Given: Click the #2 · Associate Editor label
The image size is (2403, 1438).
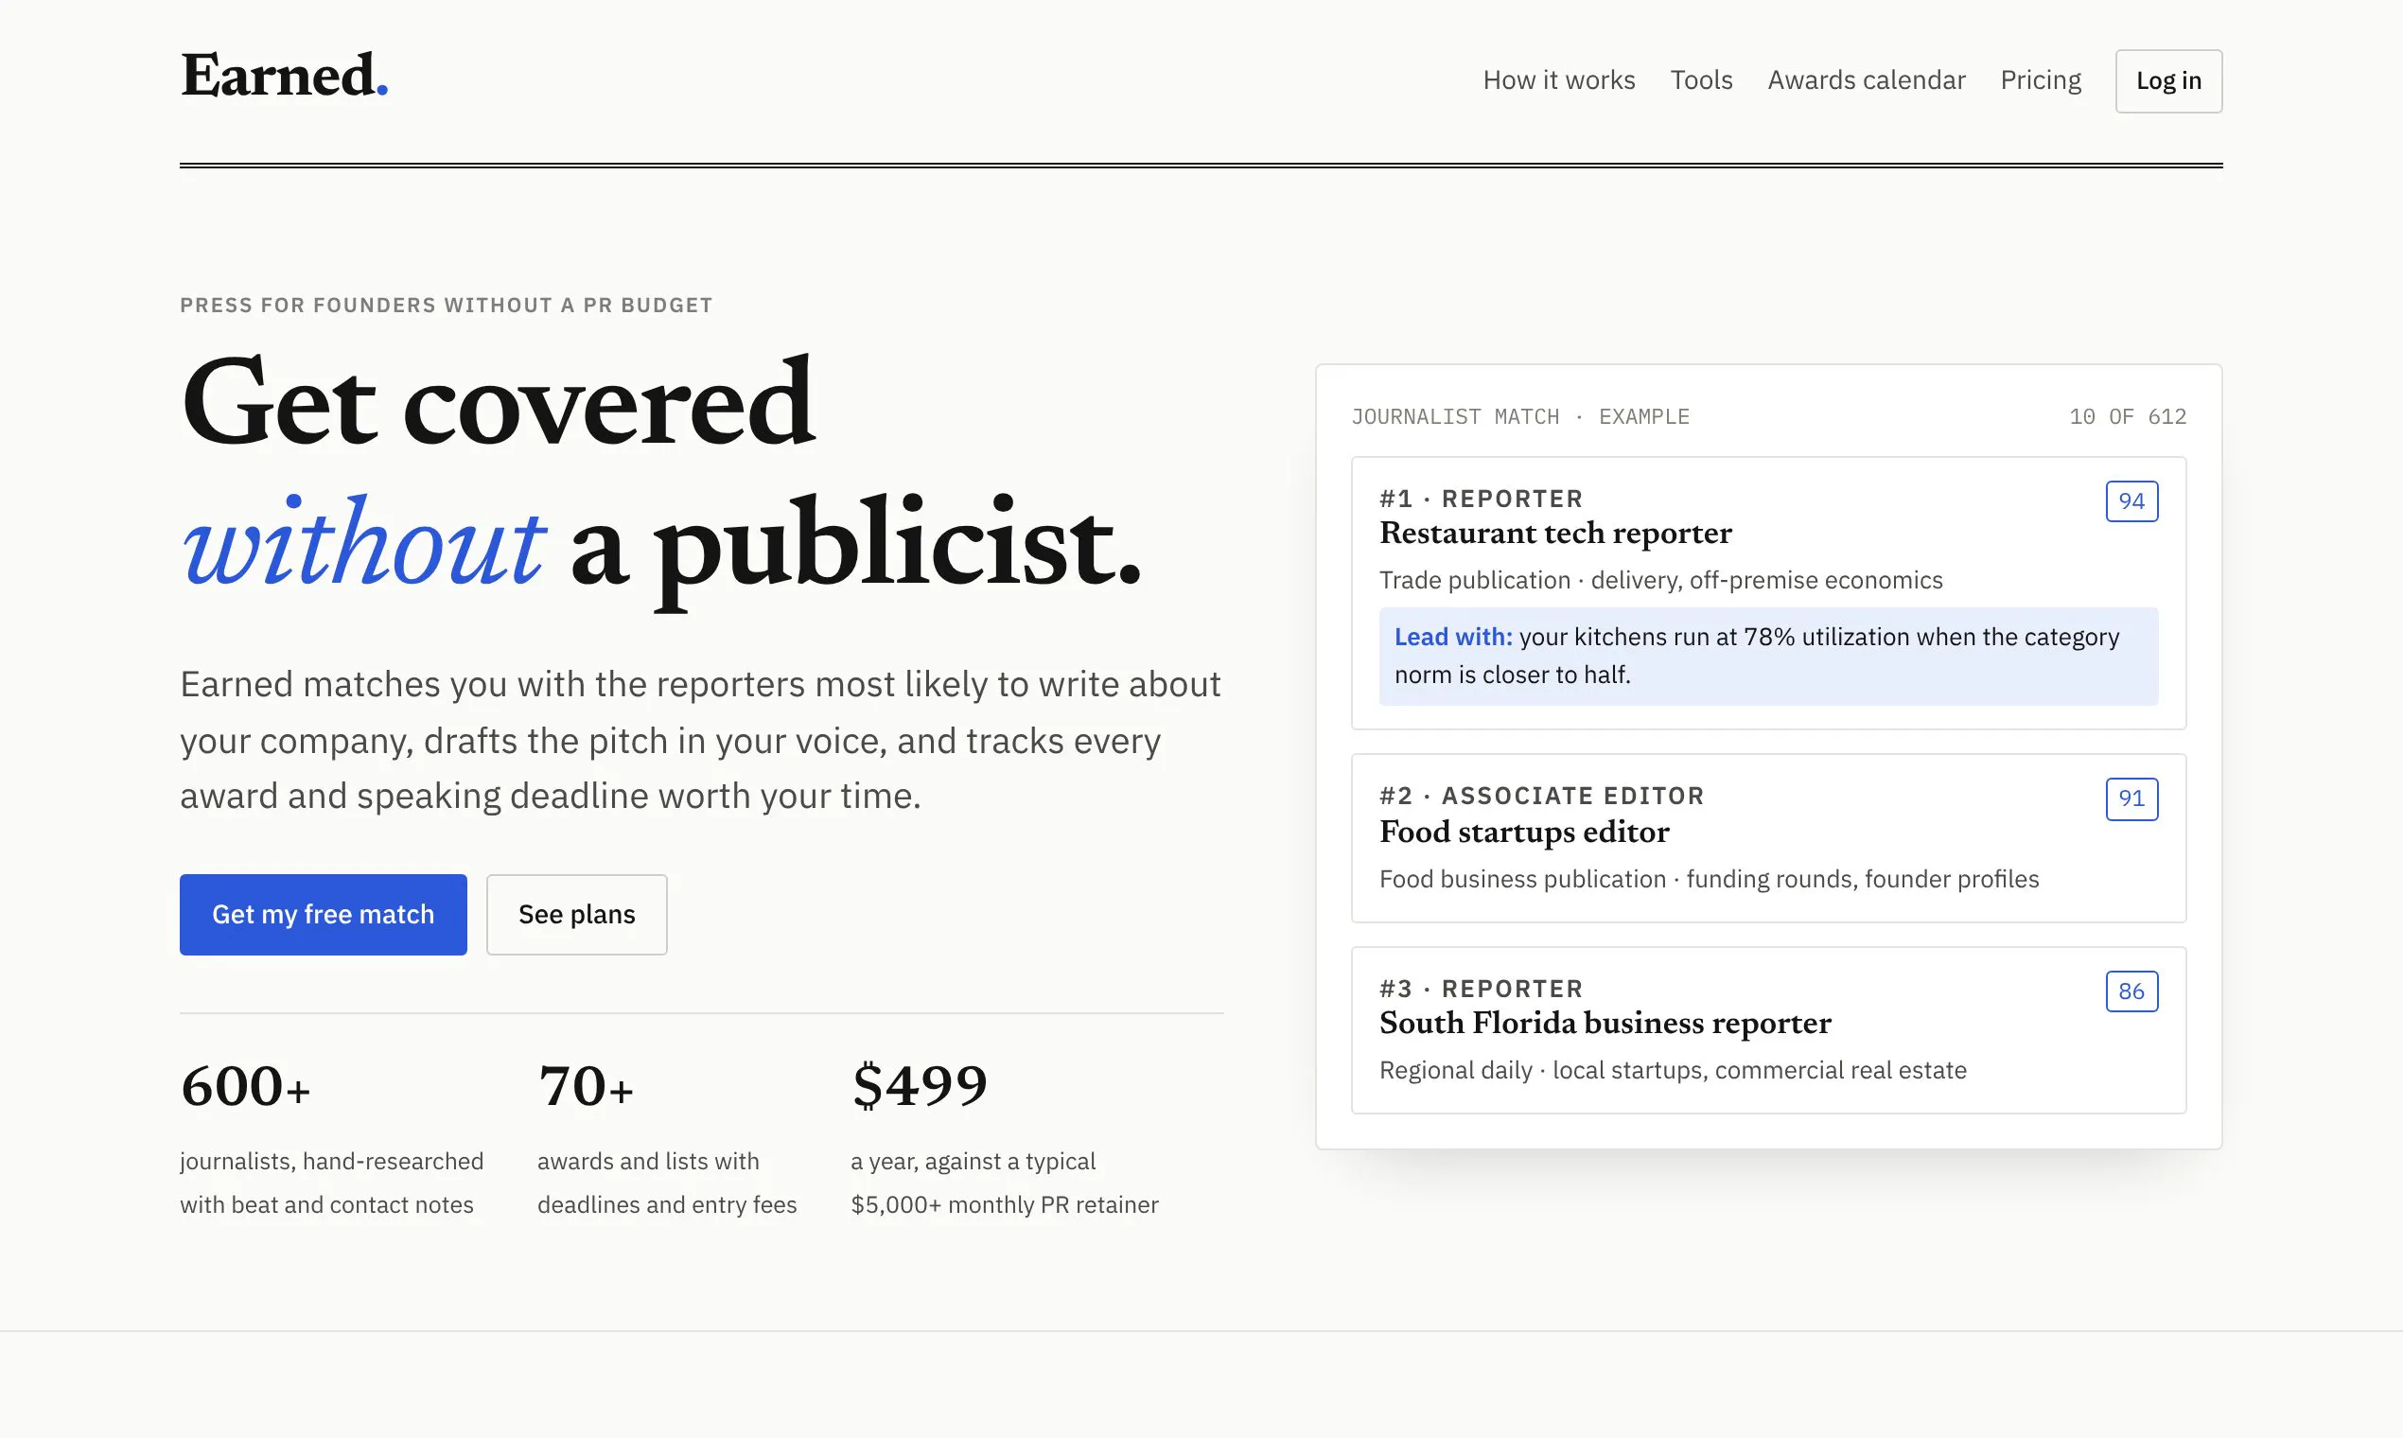Looking at the screenshot, I should coord(1541,796).
